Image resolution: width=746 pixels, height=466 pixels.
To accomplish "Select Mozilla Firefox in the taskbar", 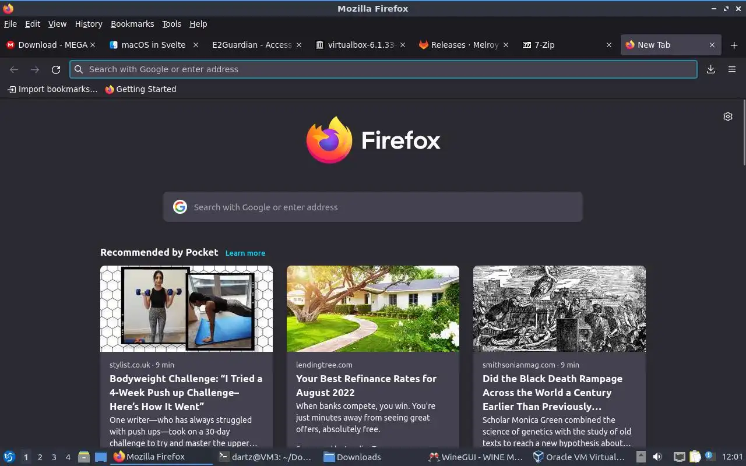I will click(161, 457).
